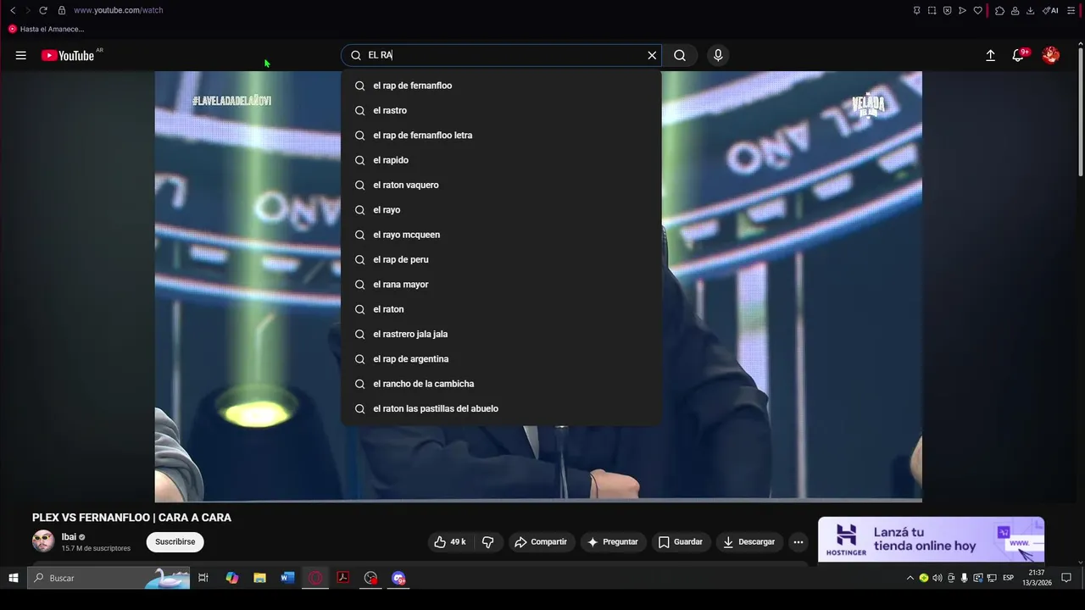This screenshot has width=1085, height=610.
Task: Start voice search with microphone icon
Action: [x=718, y=55]
